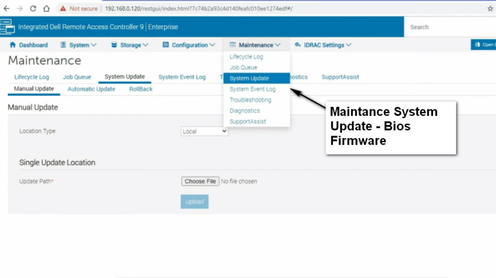Click the Not secure warning icon
This screenshot has width=496, height=278.
[x=63, y=9]
